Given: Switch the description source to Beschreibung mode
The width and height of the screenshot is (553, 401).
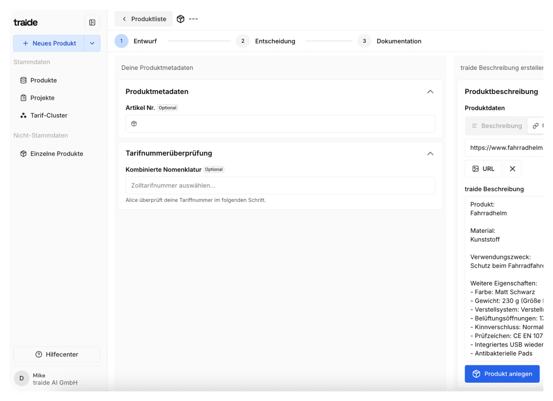Looking at the screenshot, I should click(x=497, y=125).
